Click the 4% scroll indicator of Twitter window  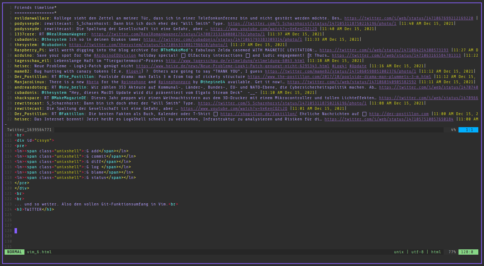(x=453, y=130)
